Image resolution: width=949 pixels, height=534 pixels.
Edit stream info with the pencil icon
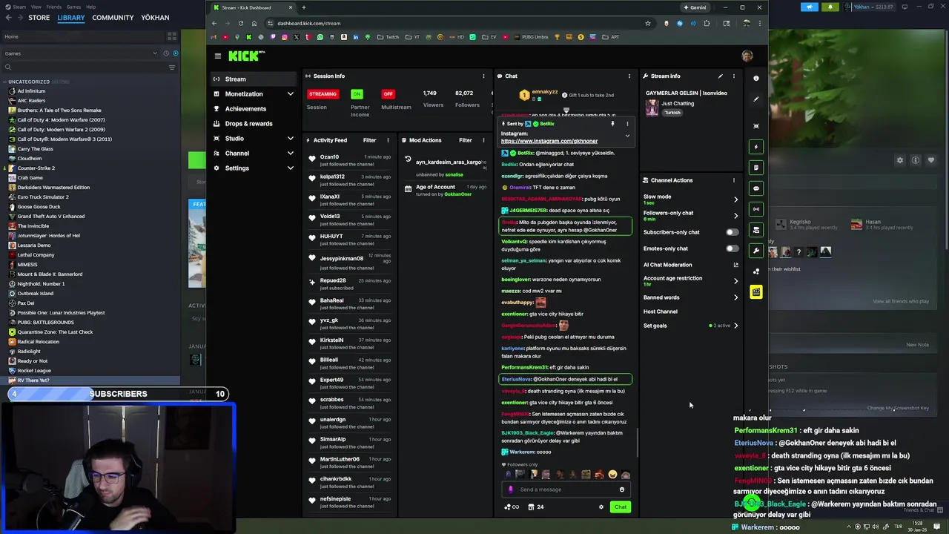720,76
